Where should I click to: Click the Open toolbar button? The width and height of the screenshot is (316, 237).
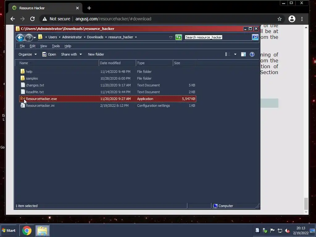[49, 54]
